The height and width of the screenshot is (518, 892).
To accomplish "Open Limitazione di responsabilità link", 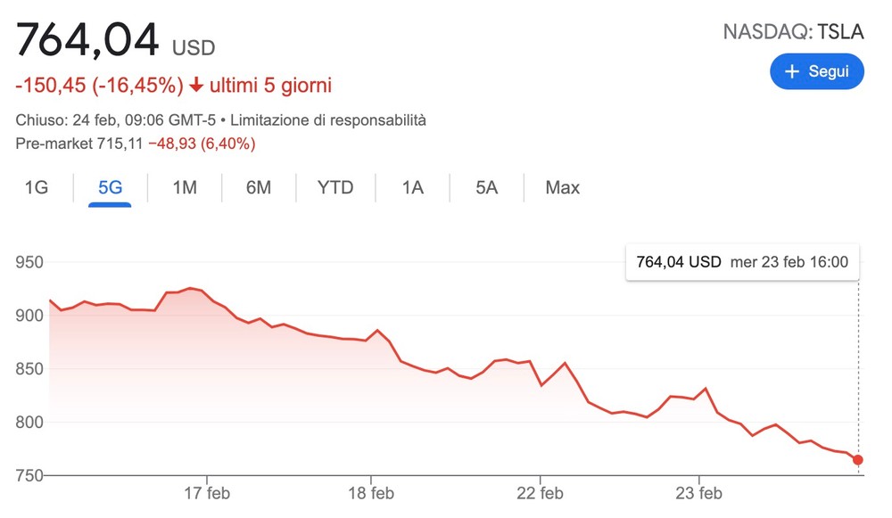I will 328,120.
